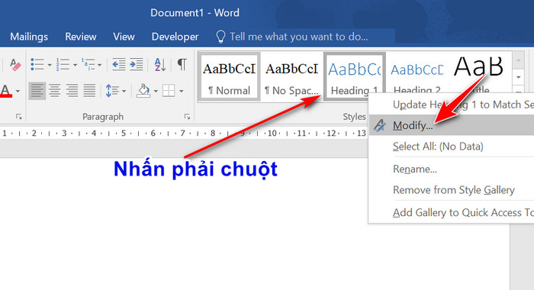Open Paragraph settings dialog launcher
The width and height of the screenshot is (534, 290).
(x=187, y=117)
